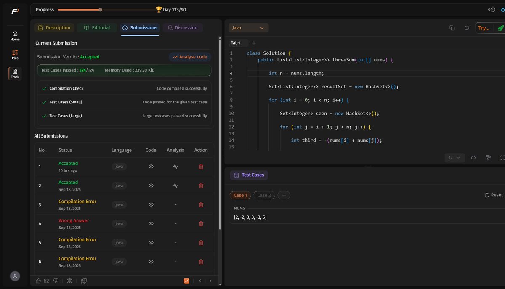Copy the code with the copy icon
Image resolution: width=505 pixels, height=289 pixels.
[452, 28]
